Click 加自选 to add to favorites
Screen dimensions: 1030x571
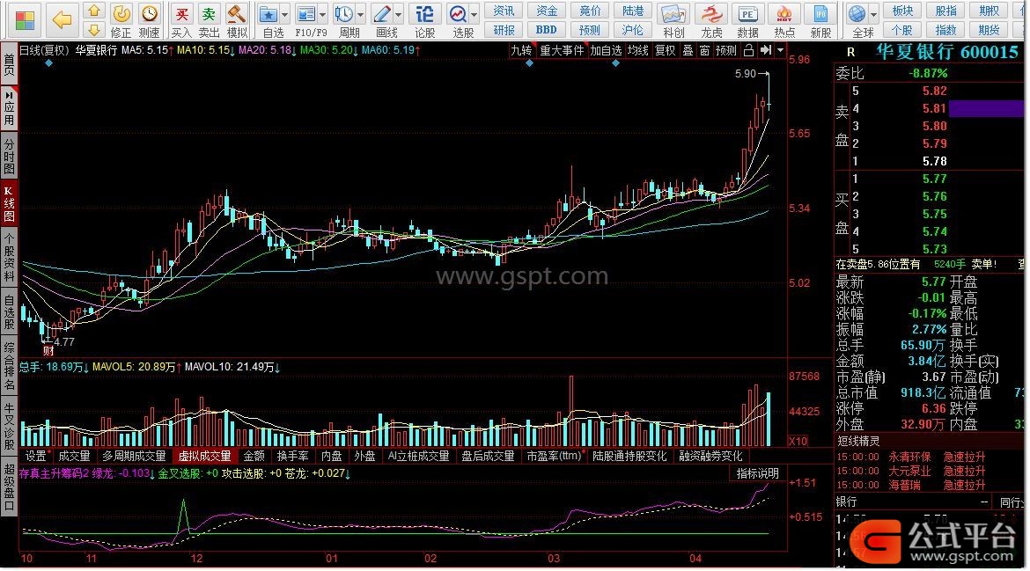[606, 50]
